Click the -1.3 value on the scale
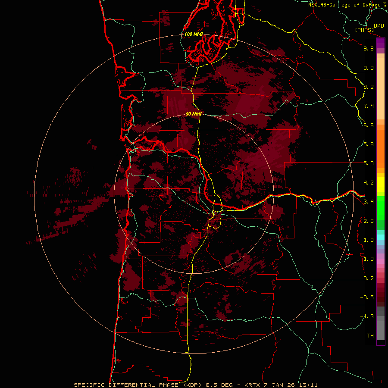The height and width of the screenshot is (388, 388). click(x=367, y=316)
